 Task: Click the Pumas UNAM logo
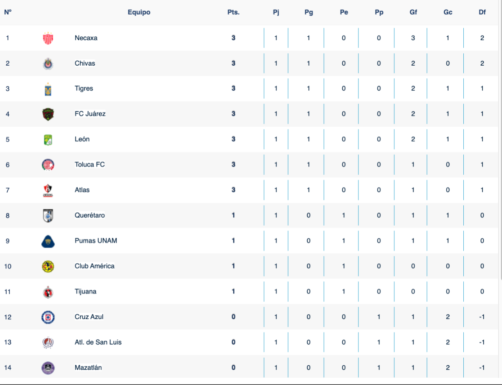click(x=48, y=241)
